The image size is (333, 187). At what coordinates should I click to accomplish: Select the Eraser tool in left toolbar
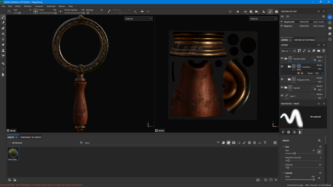point(3,23)
